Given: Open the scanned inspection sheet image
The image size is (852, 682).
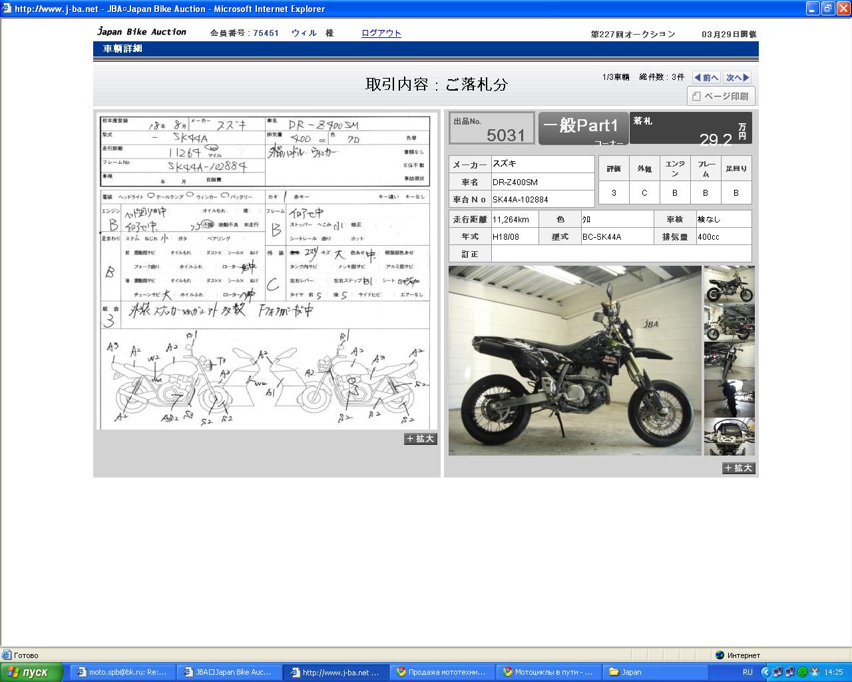Looking at the screenshot, I should coord(266,271).
